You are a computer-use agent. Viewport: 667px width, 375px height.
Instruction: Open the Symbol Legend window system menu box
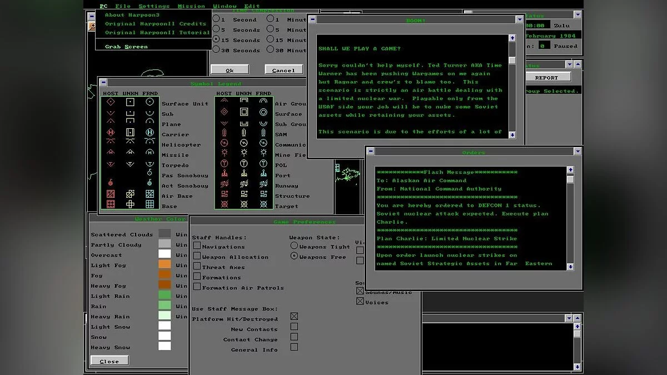pos(103,82)
